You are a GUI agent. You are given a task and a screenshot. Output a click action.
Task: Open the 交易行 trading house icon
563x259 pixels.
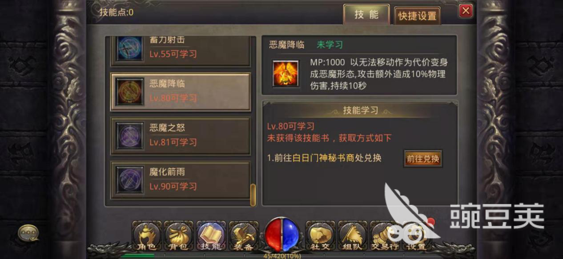385,236
